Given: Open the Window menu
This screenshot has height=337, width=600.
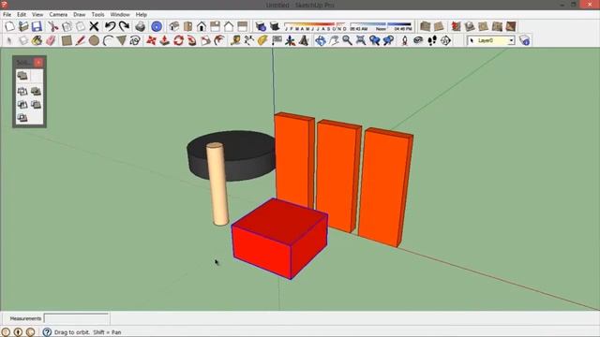Looking at the screenshot, I should pos(120,15).
